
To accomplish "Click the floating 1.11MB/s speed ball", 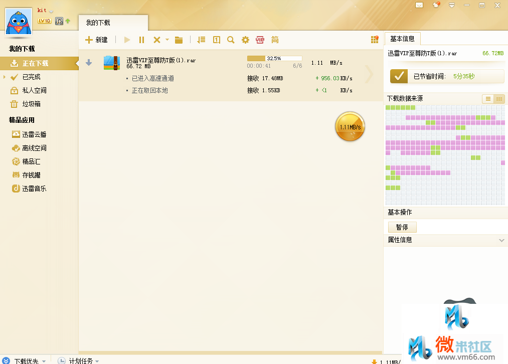I will click(350, 127).
